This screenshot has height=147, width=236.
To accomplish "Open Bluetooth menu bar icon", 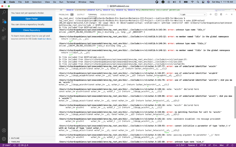I will tap(180, 2).
